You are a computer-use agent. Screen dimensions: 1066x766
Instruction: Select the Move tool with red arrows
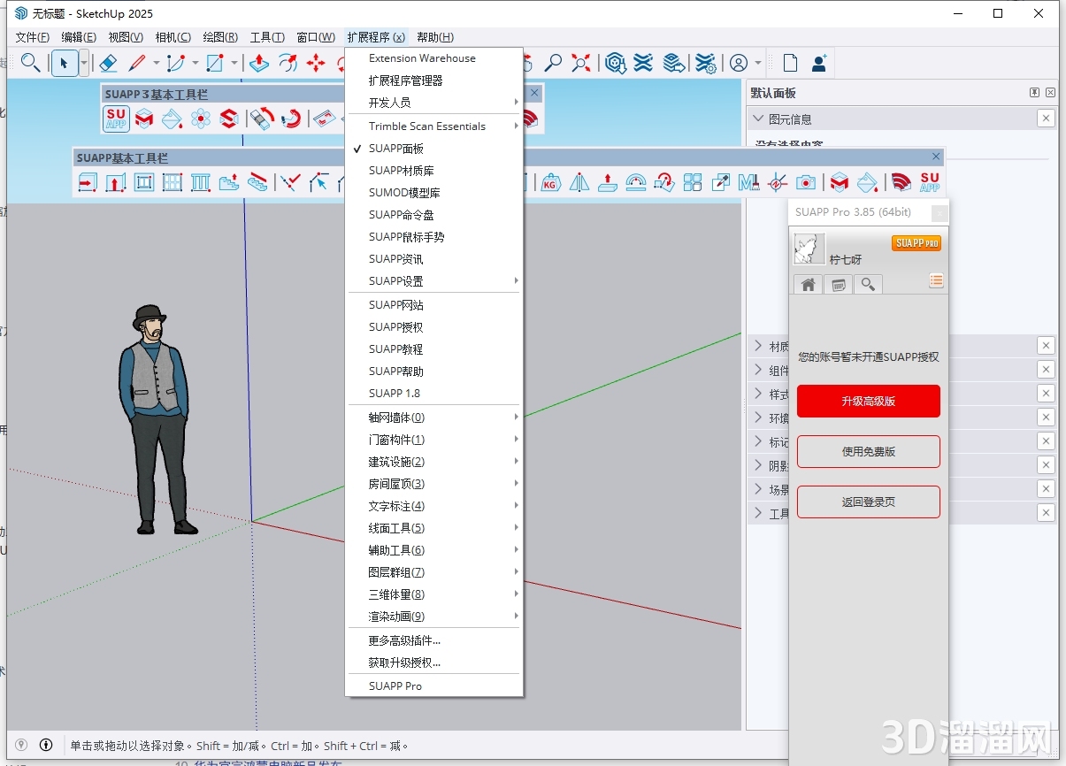[x=316, y=63]
